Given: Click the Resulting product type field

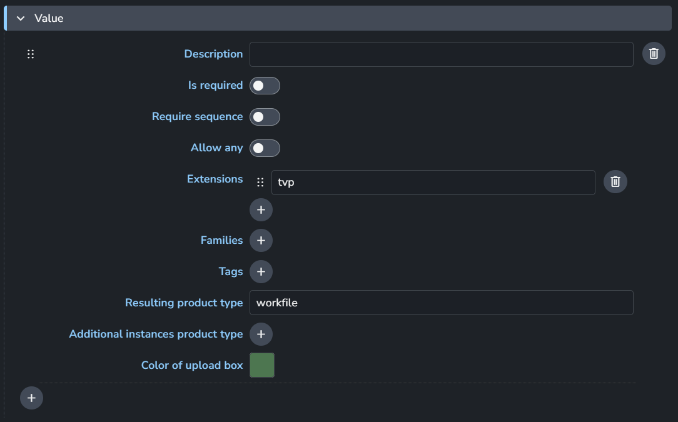Looking at the screenshot, I should click(x=441, y=303).
